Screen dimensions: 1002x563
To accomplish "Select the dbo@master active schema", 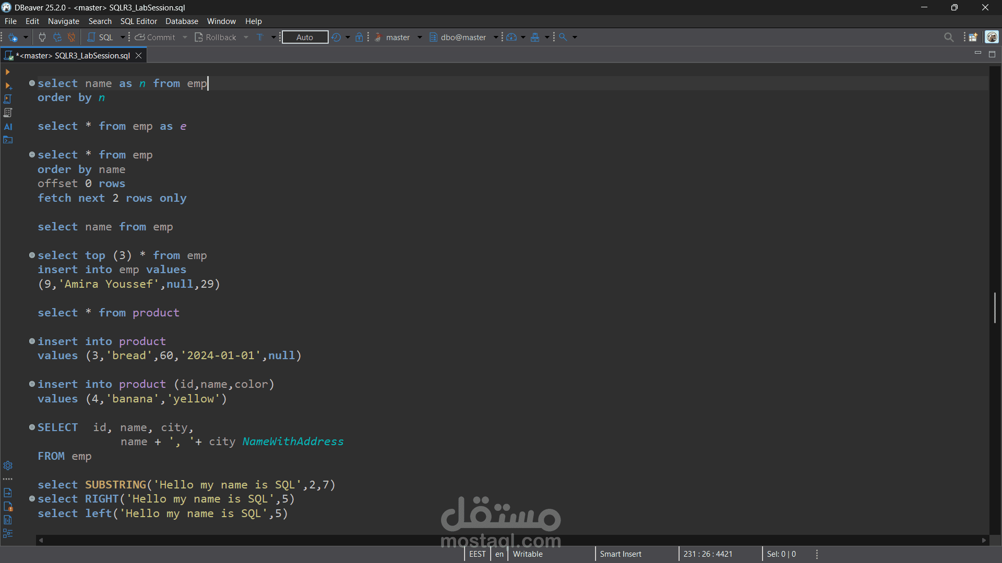I will [x=458, y=38].
